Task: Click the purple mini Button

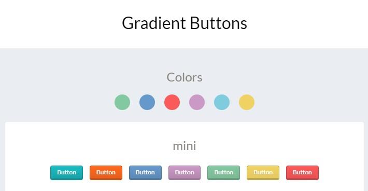Action: tap(185, 173)
